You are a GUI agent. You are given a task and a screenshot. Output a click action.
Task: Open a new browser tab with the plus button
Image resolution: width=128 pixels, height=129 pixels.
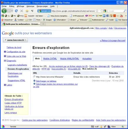tap(43, 24)
